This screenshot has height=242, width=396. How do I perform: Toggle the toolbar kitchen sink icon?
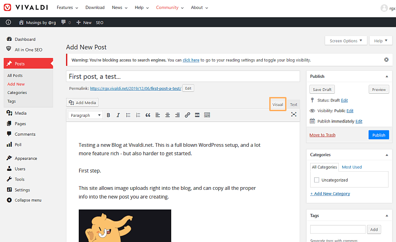207,115
